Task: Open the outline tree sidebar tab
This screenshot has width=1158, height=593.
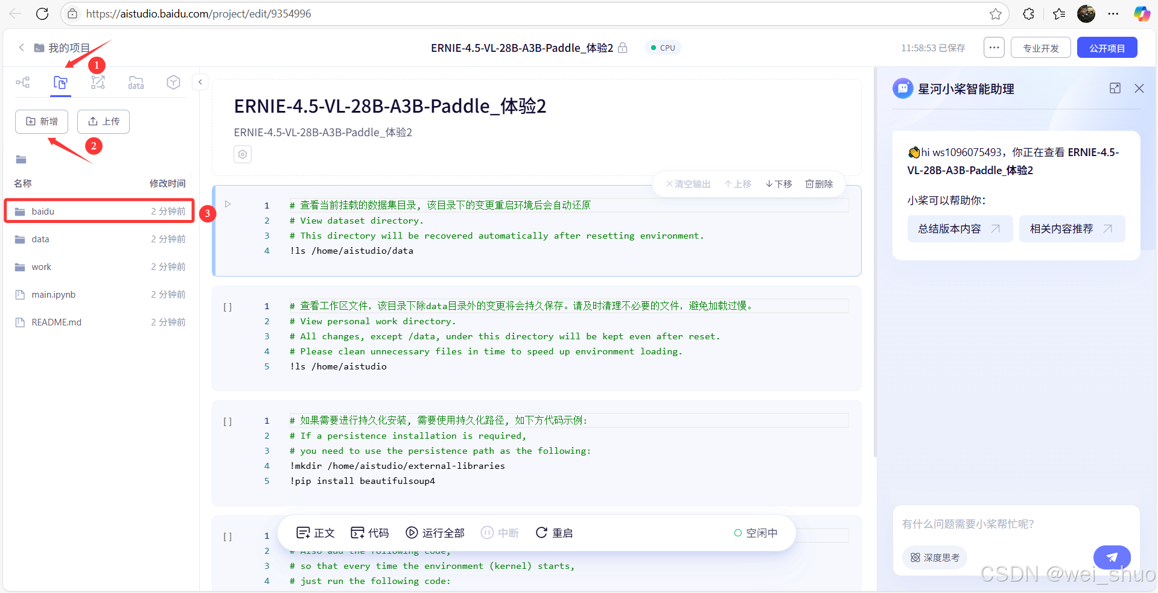Action: point(23,83)
